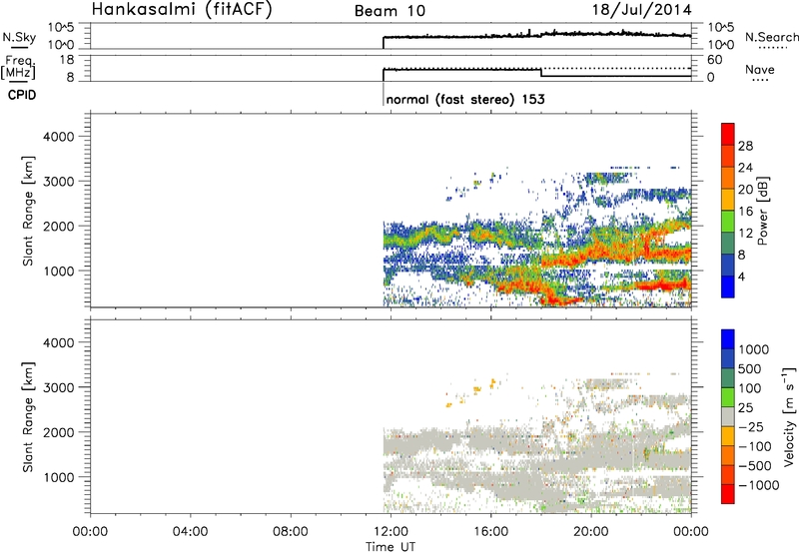
Task: Click the date '18/Jul/2014'
Action: click(641, 10)
